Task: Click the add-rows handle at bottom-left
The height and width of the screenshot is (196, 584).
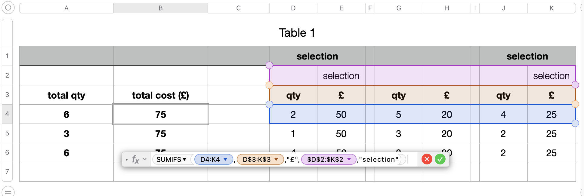Action: pyautogui.click(x=8, y=191)
